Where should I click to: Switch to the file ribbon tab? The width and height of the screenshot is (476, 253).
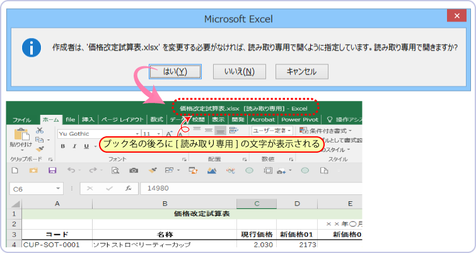click(x=71, y=120)
